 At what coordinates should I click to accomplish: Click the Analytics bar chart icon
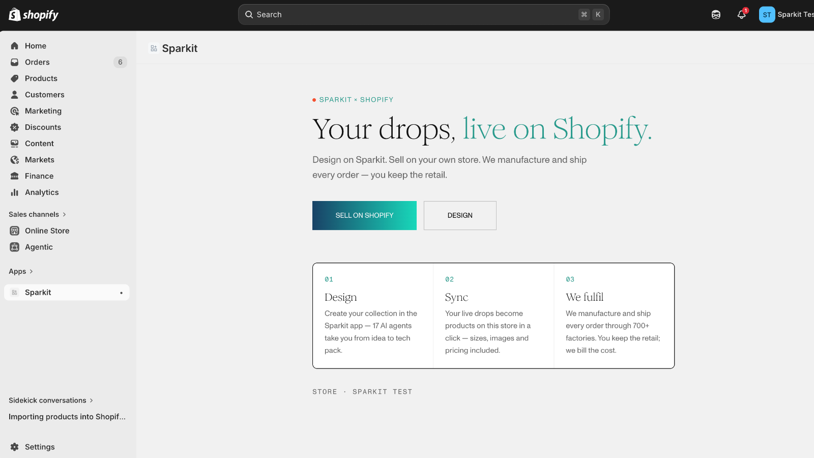pos(15,192)
